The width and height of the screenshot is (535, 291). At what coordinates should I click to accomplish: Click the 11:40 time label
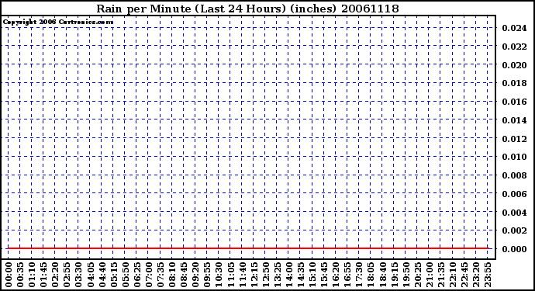242,275
